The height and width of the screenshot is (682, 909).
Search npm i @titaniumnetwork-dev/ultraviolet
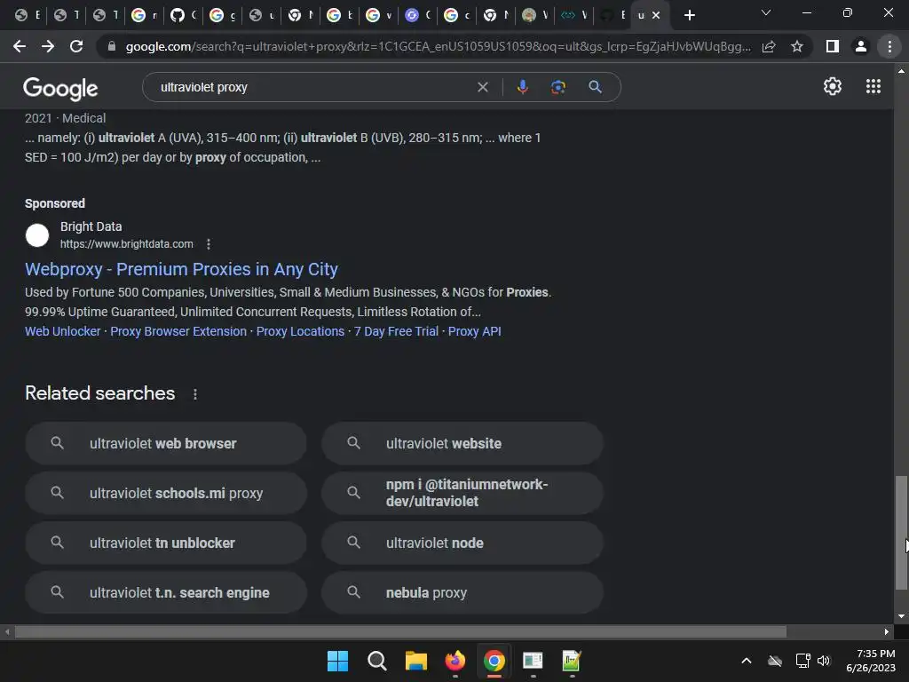462,494
